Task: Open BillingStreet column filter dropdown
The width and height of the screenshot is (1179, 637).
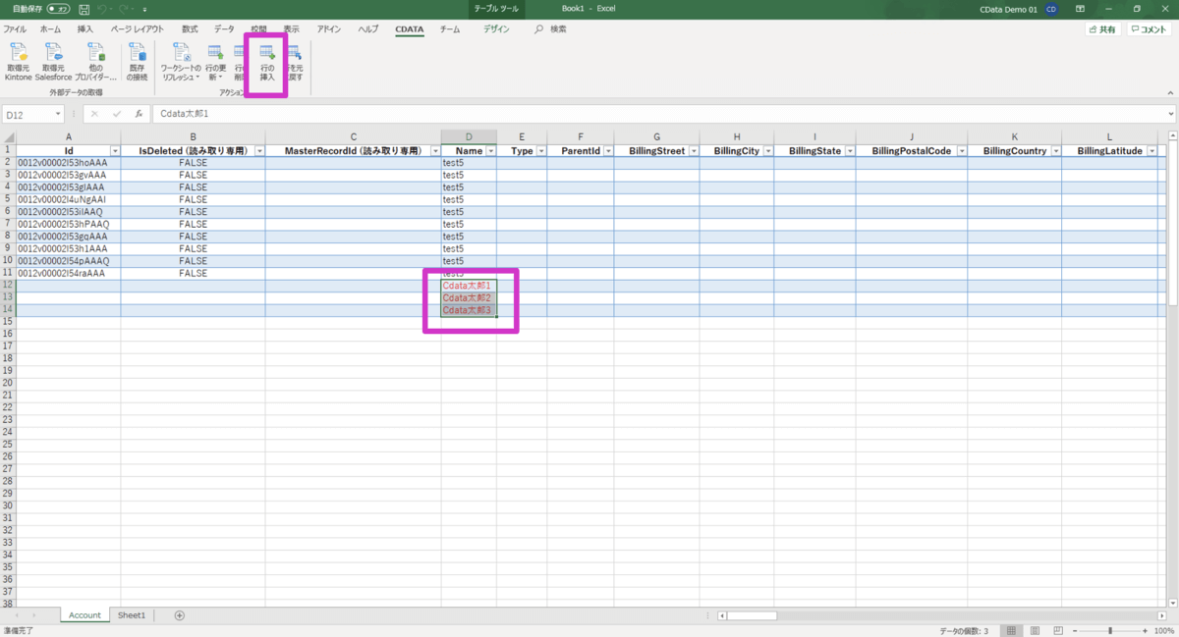Action: (694, 151)
